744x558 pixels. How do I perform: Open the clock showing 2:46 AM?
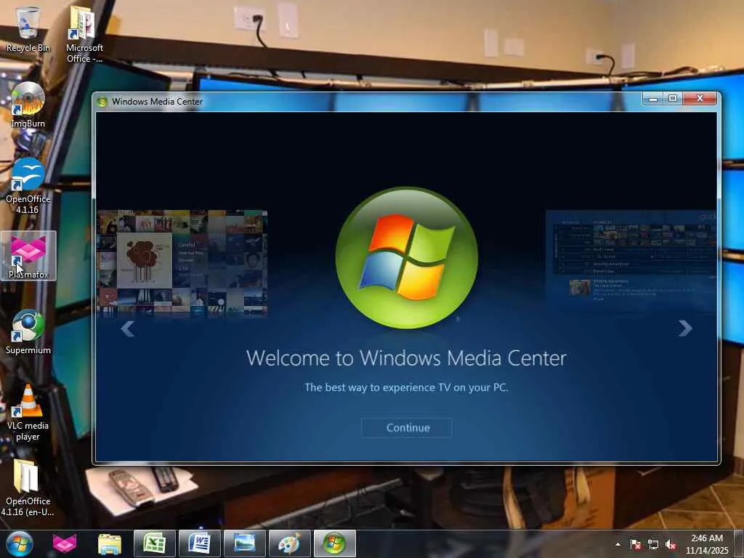click(707, 544)
